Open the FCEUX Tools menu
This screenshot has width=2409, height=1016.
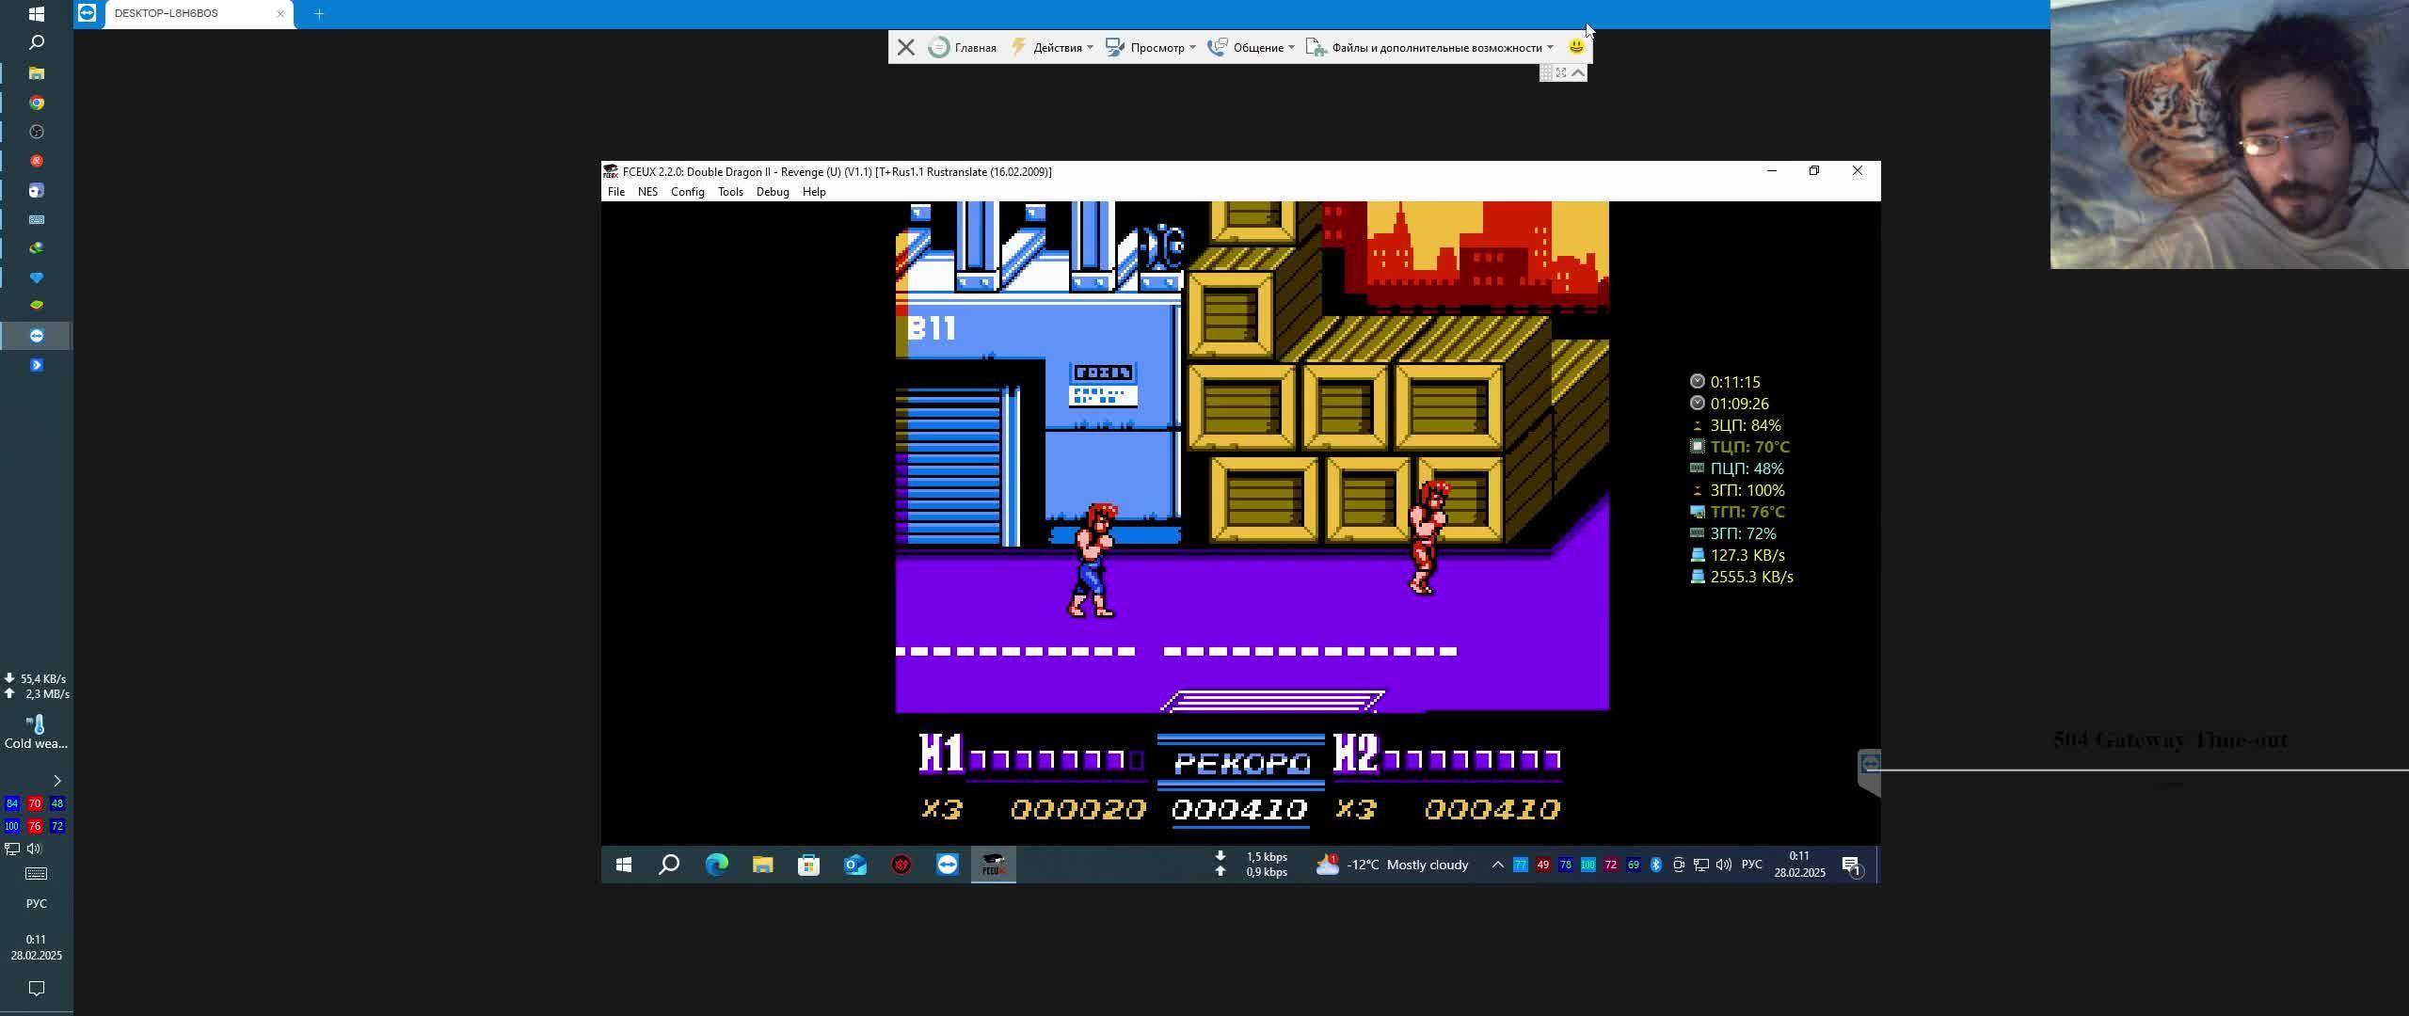(730, 192)
